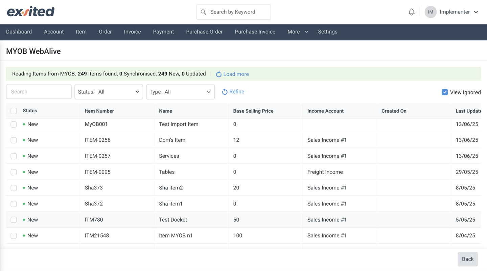Click item name 'Services'
The image size is (487, 271).
point(169,156)
